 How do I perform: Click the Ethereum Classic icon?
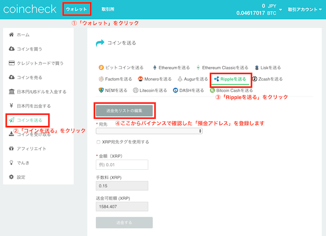[x=198, y=67]
